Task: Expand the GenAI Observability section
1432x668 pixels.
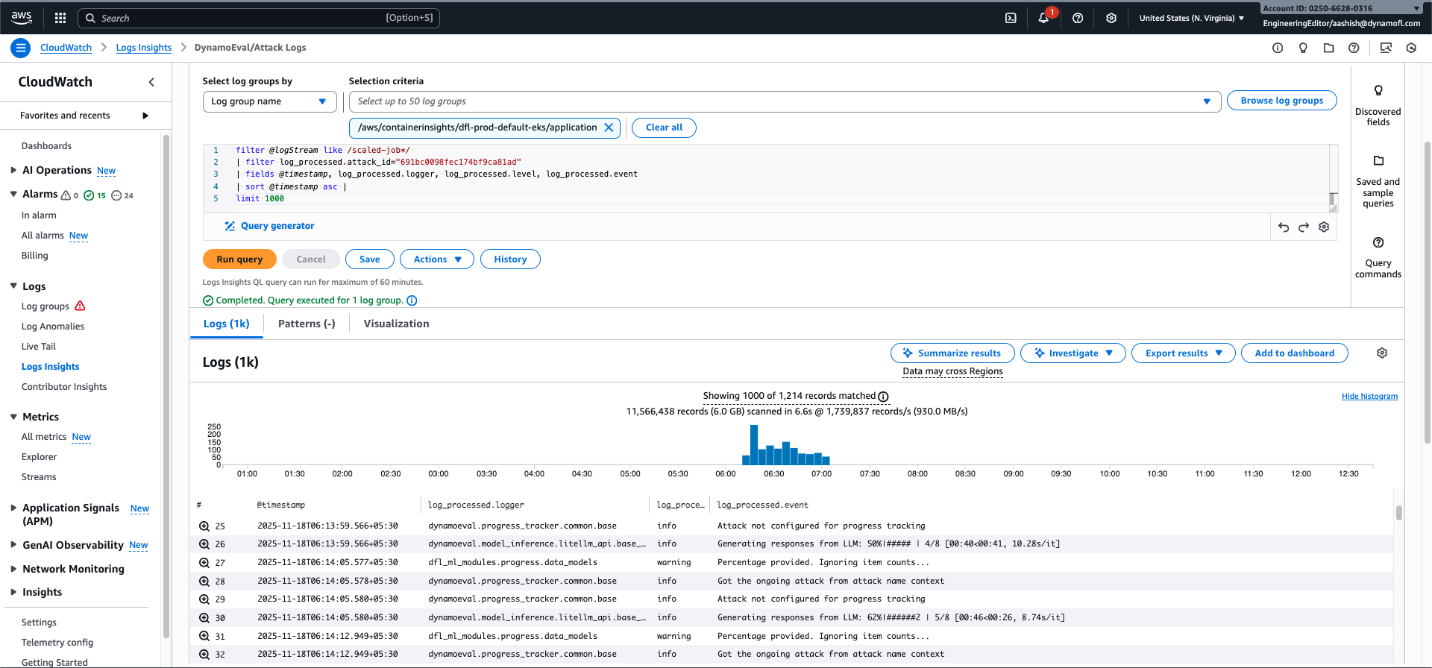Action: coord(13,545)
